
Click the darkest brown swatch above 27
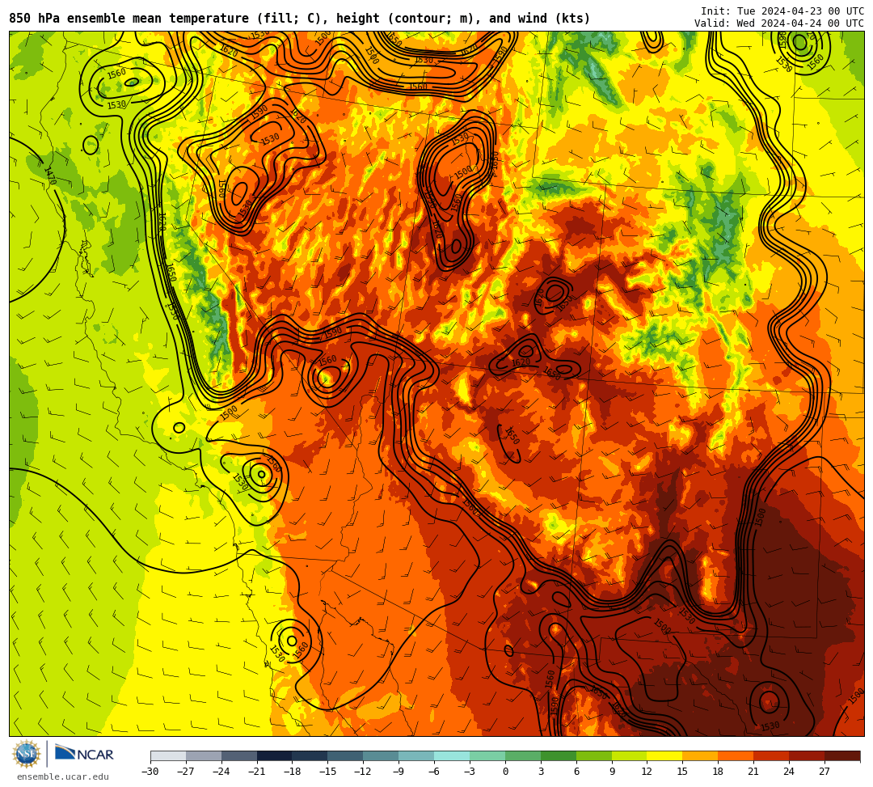(x=842, y=755)
